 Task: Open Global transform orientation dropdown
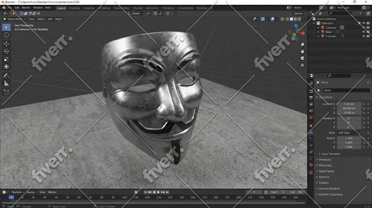point(136,14)
